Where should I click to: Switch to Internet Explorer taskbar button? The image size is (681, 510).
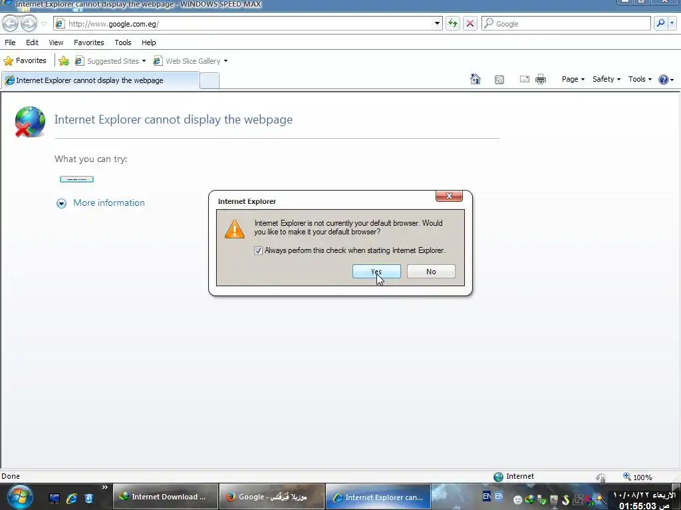pos(378,497)
